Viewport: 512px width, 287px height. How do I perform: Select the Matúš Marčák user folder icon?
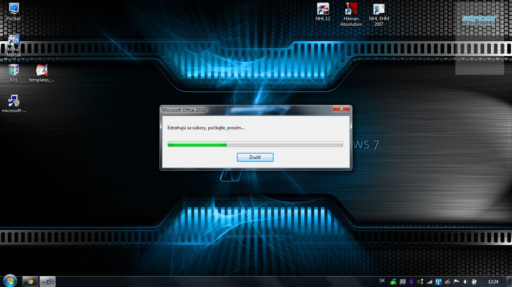(x=14, y=45)
